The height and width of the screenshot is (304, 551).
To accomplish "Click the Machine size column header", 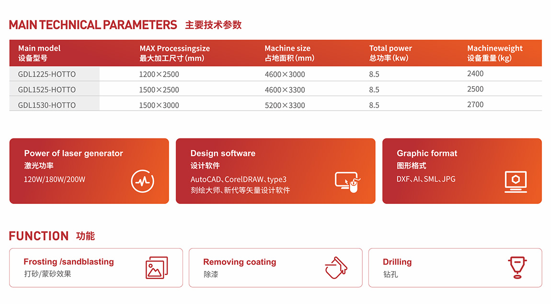I will 289,53.
